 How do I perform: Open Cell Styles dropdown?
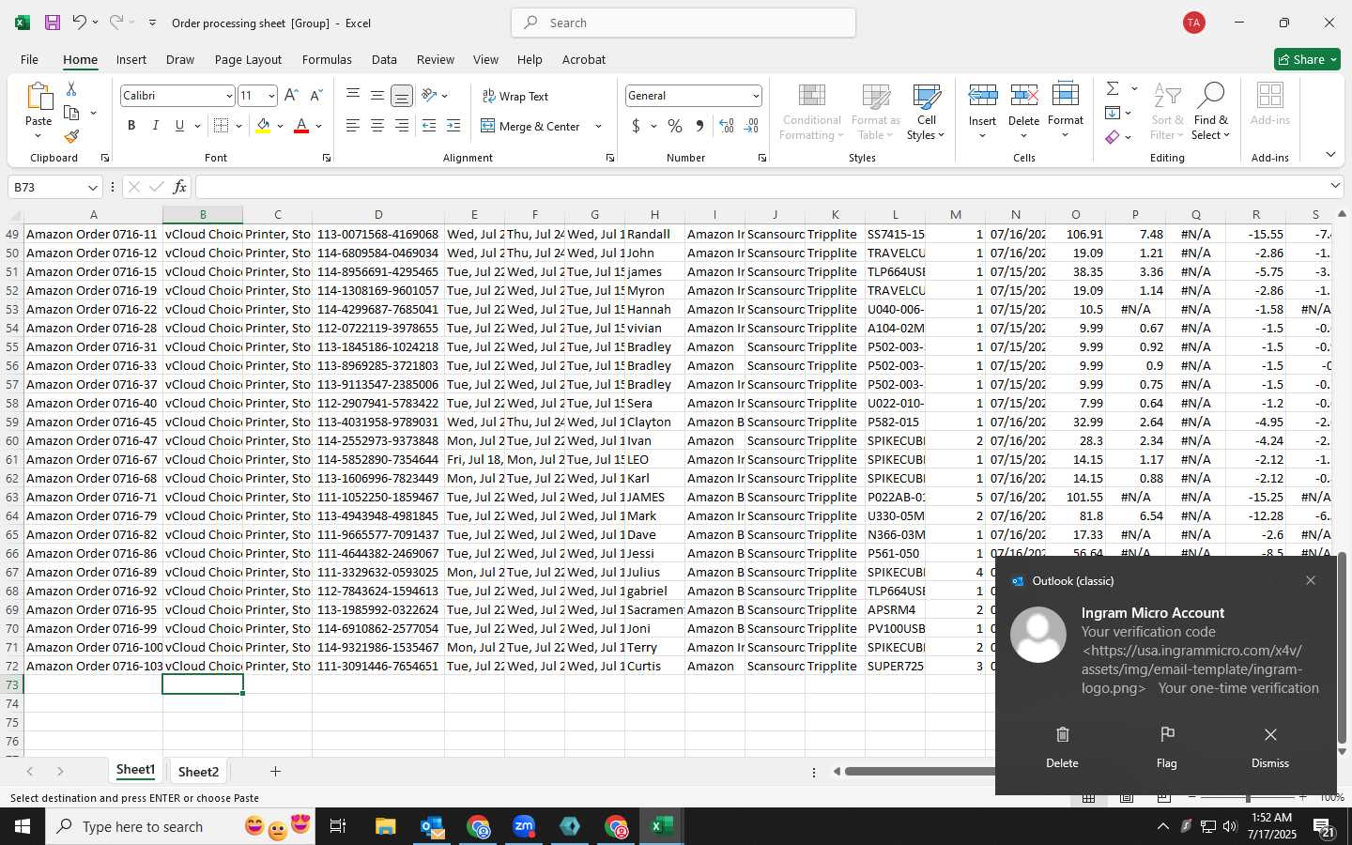(x=927, y=111)
